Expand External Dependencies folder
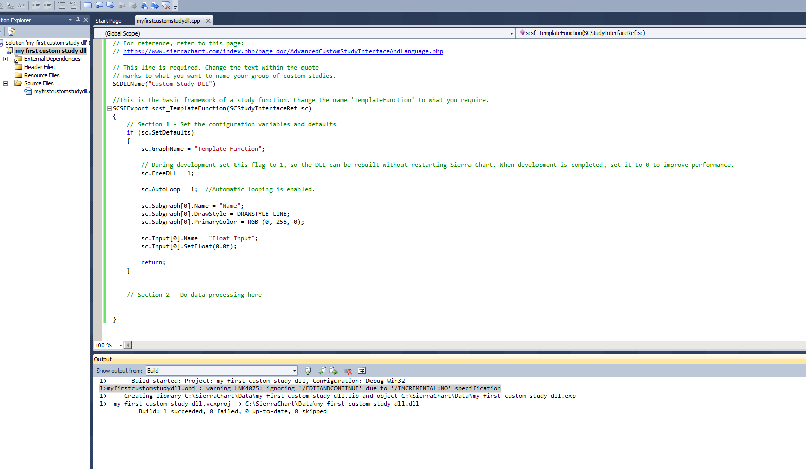Viewport: 806px width, 469px height. (x=6, y=59)
